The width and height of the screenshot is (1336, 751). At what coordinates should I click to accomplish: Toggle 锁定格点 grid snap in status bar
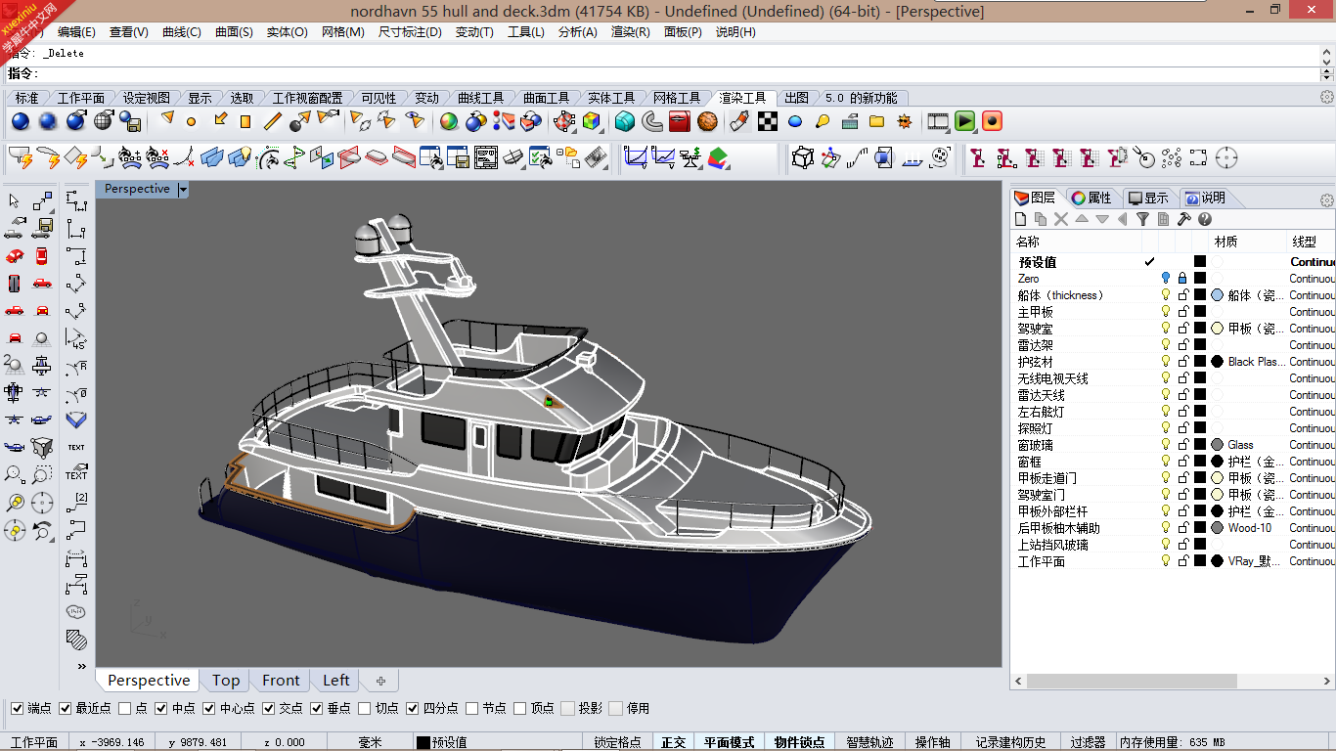pos(617,742)
